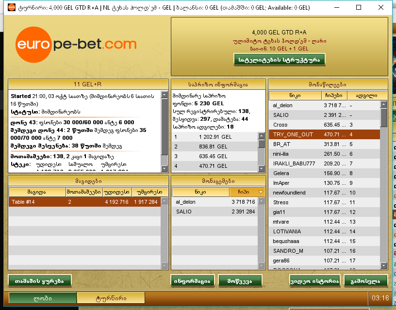Viewport: 396px width, 310px height.
Task: Select the IRAKLI_BABU777 participant row
Action: [325, 163]
